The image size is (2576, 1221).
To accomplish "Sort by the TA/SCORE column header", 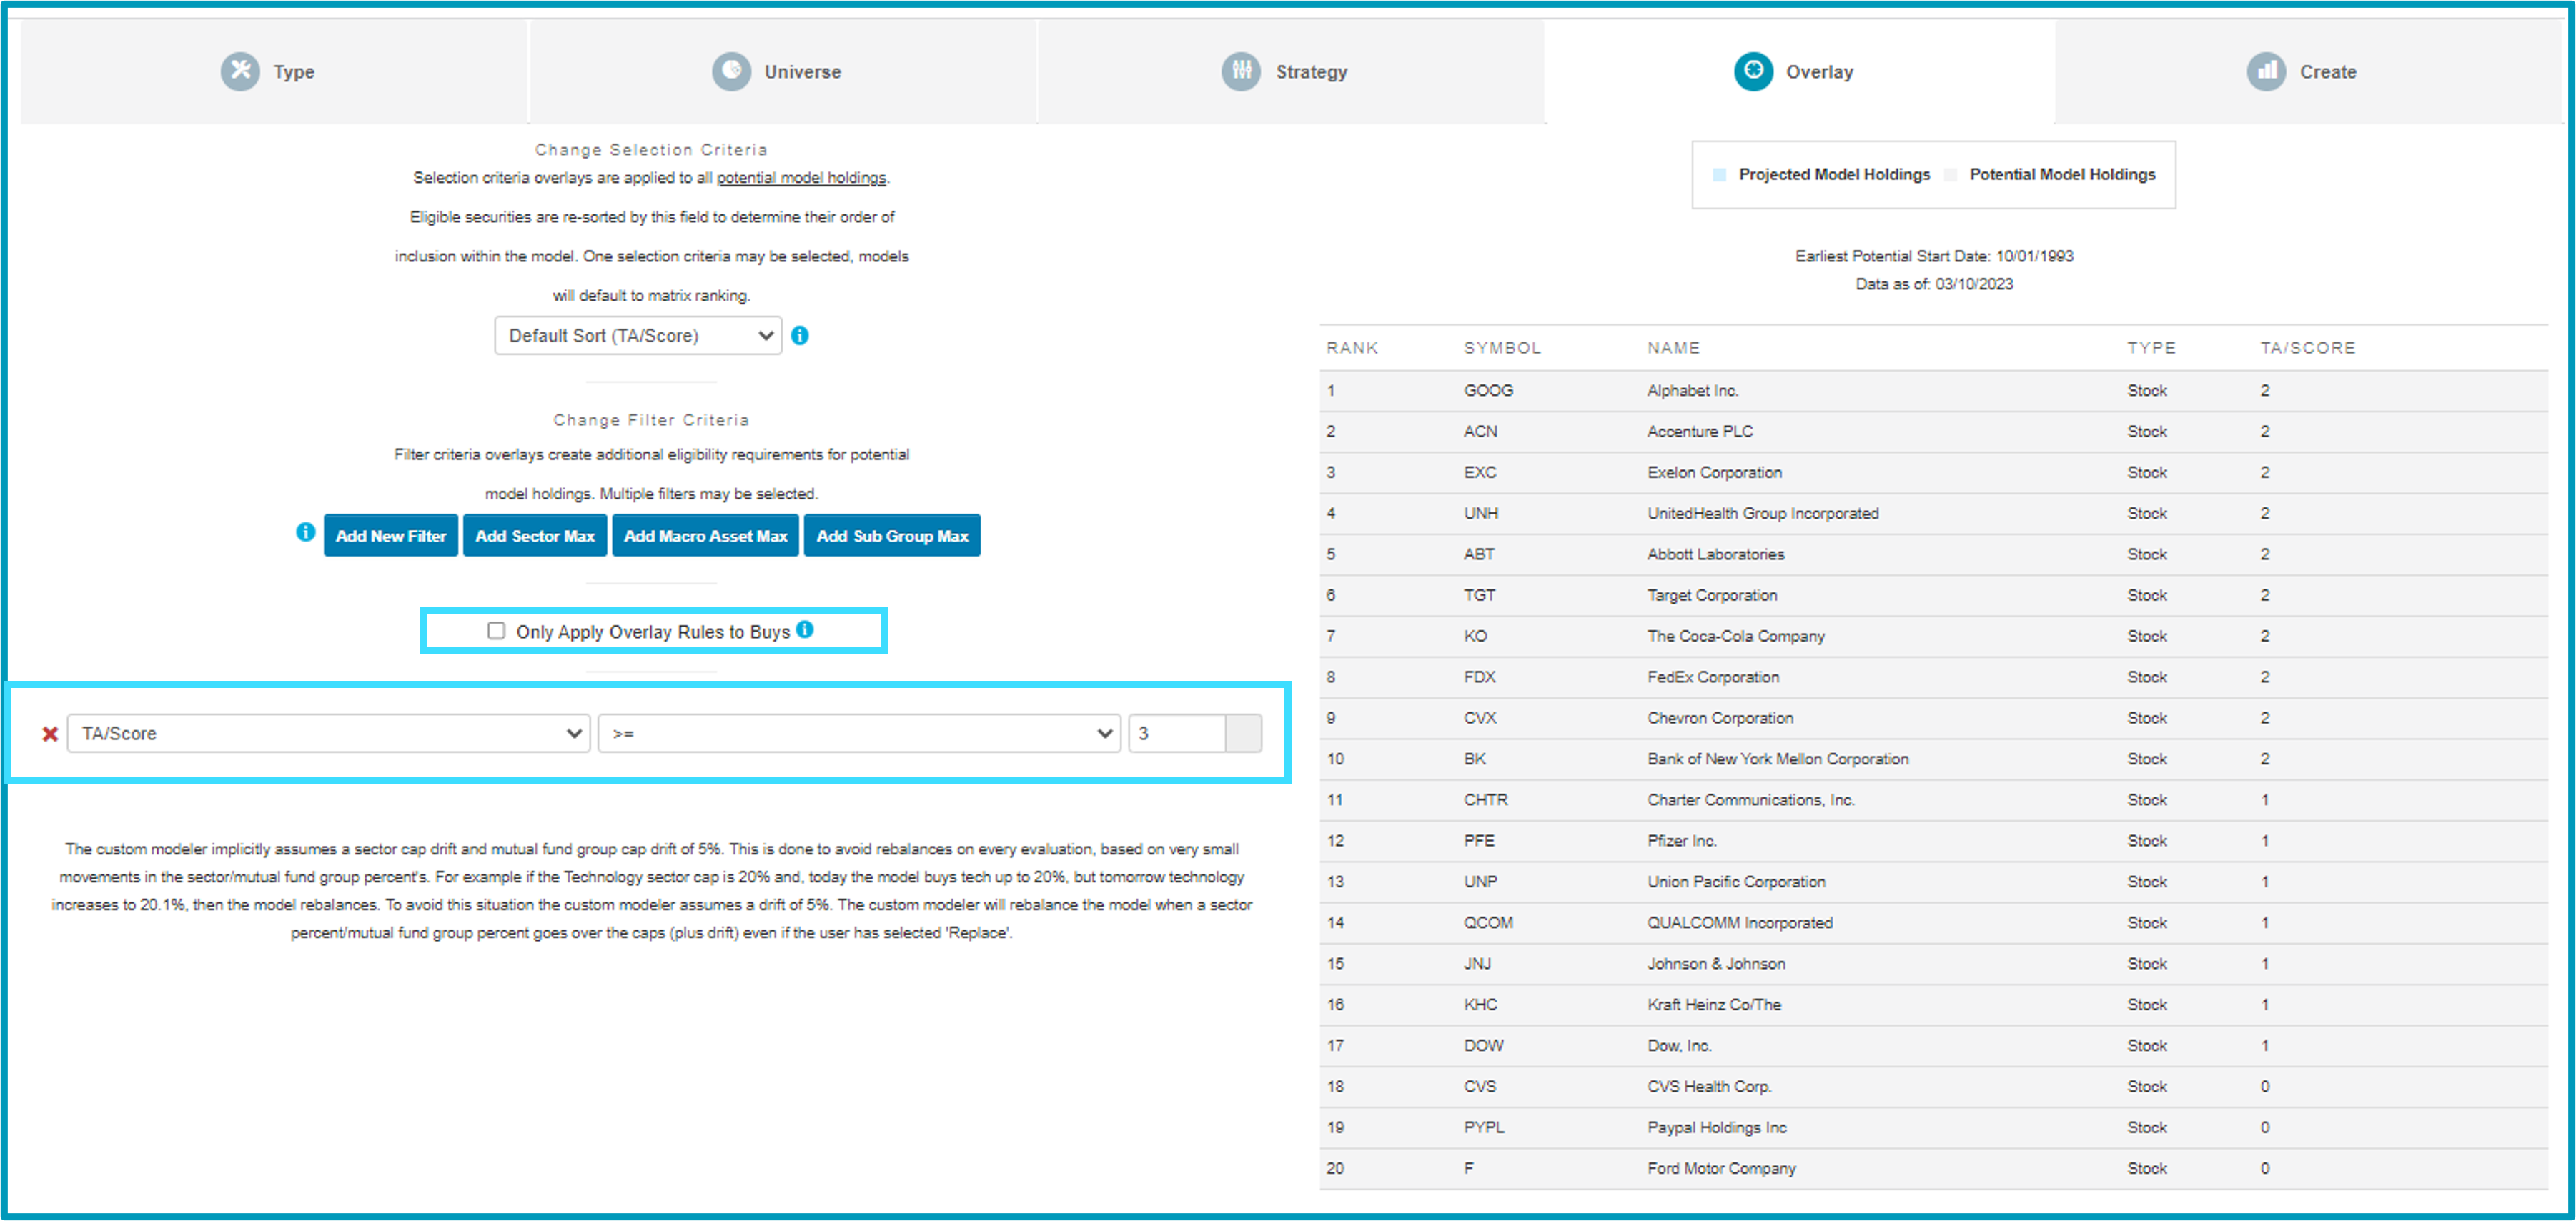I will pos(2308,348).
